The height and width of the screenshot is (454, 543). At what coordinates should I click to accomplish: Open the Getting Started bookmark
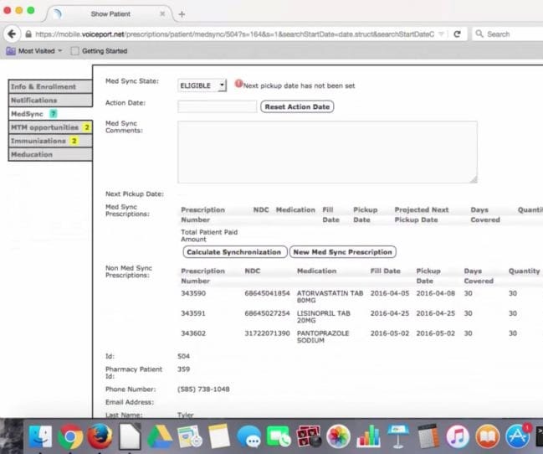click(100, 51)
